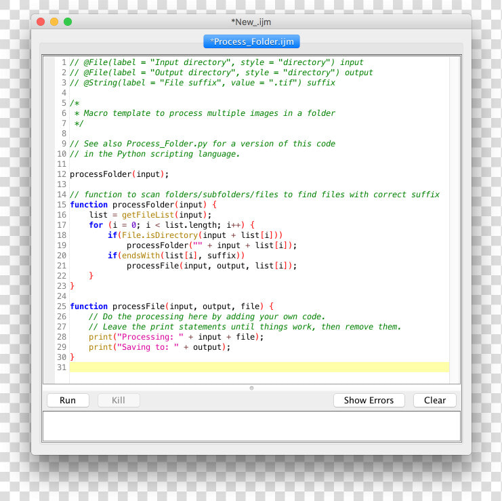This screenshot has width=502, height=501.
Task: Run the macro script
Action: [68, 400]
